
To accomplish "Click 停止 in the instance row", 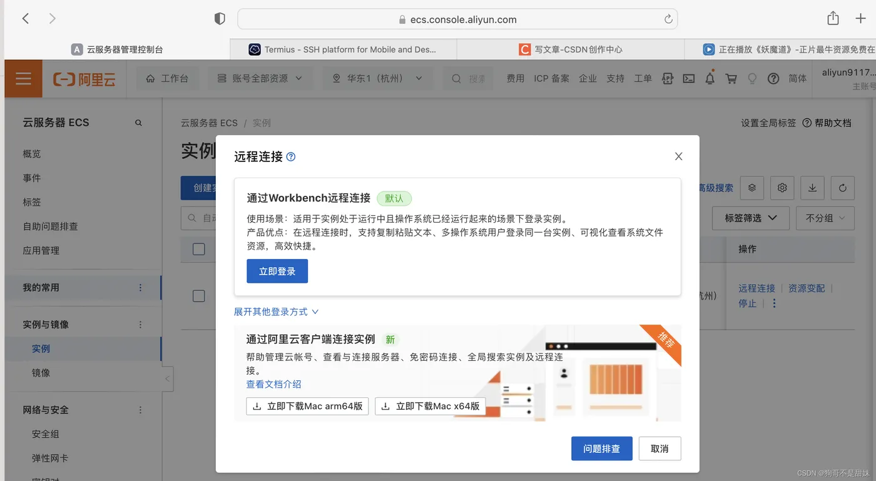I will tap(748, 303).
